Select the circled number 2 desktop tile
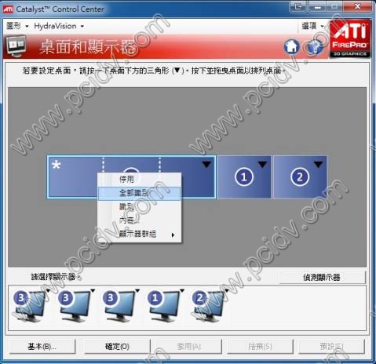The image size is (376, 364). tap(300, 177)
